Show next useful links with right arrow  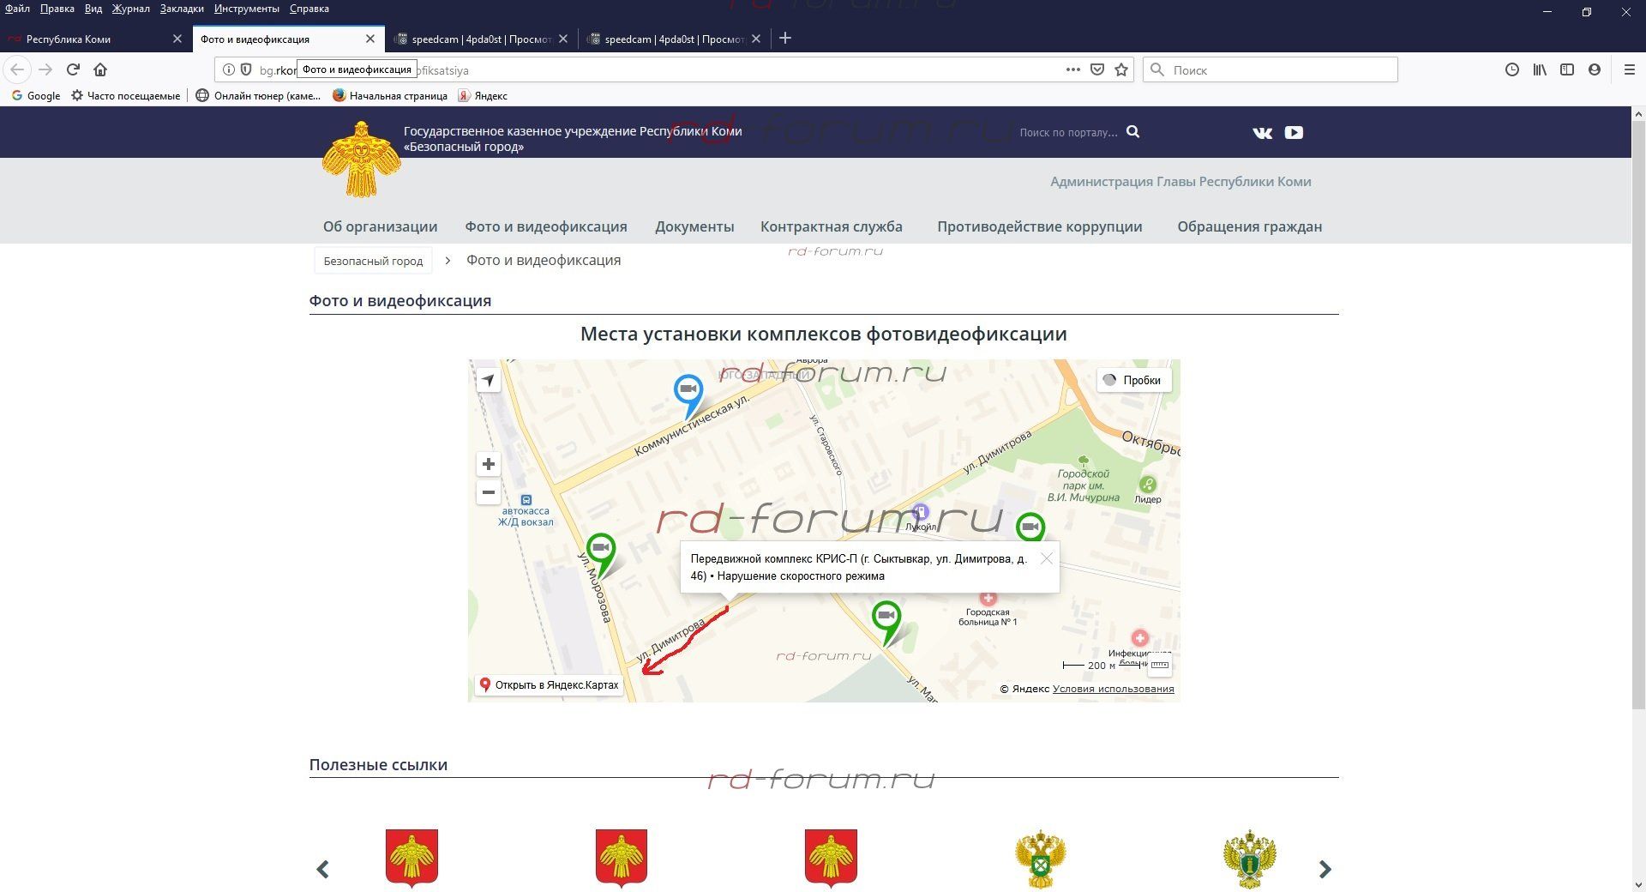1325,869
